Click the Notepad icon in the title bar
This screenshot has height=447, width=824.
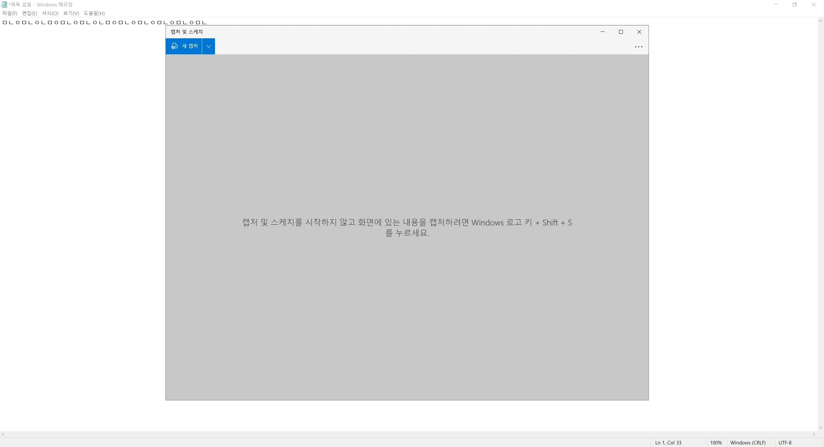pyautogui.click(x=4, y=5)
